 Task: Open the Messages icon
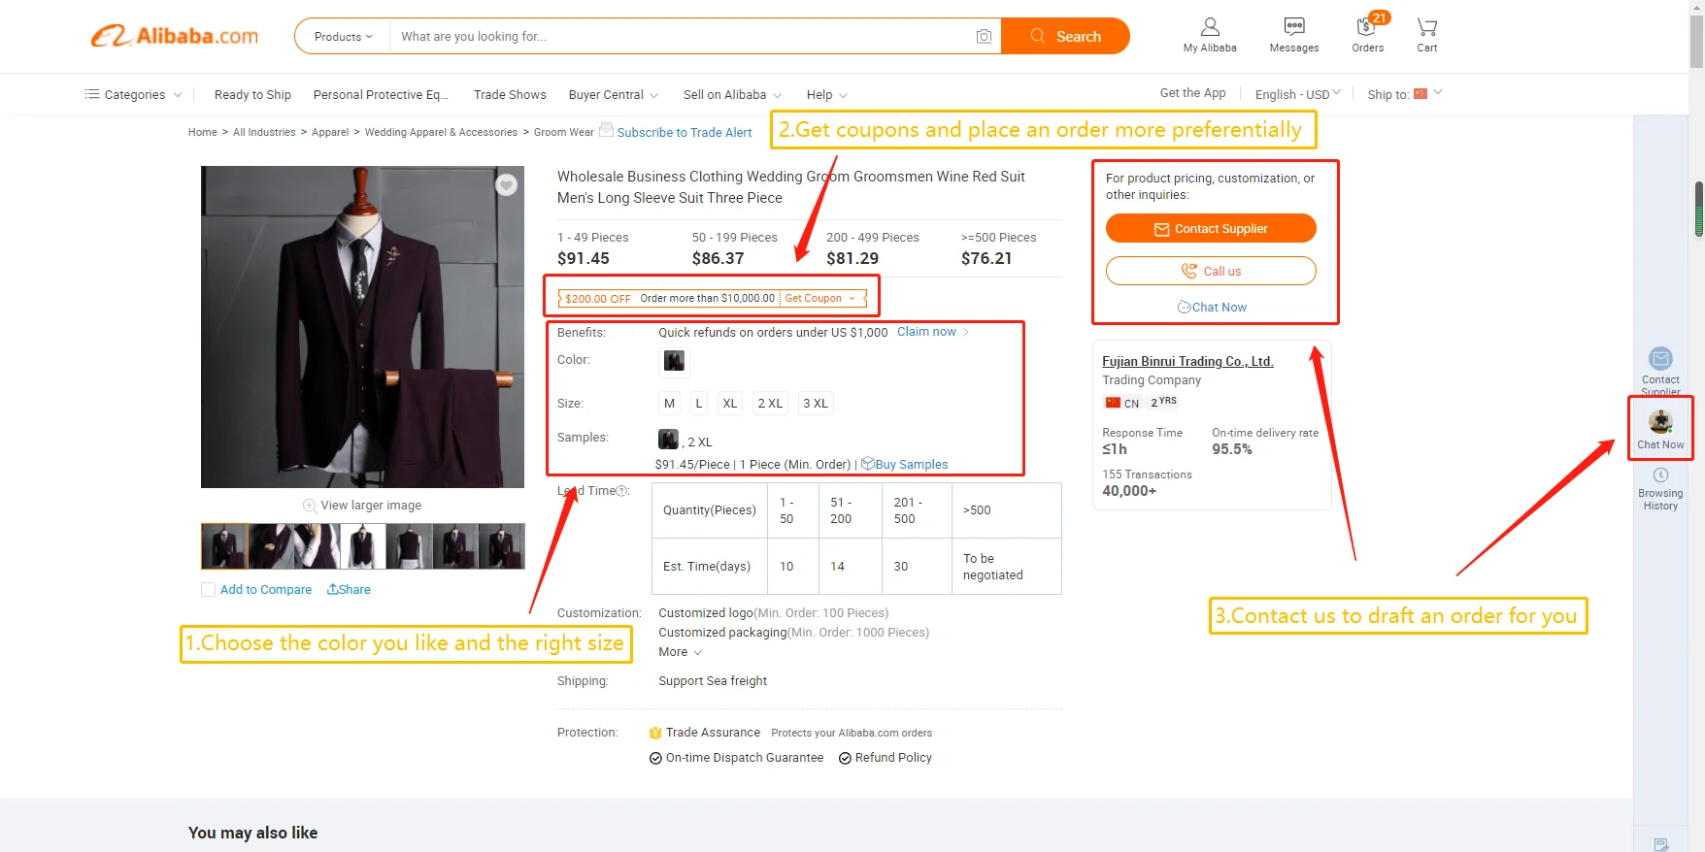(1294, 35)
